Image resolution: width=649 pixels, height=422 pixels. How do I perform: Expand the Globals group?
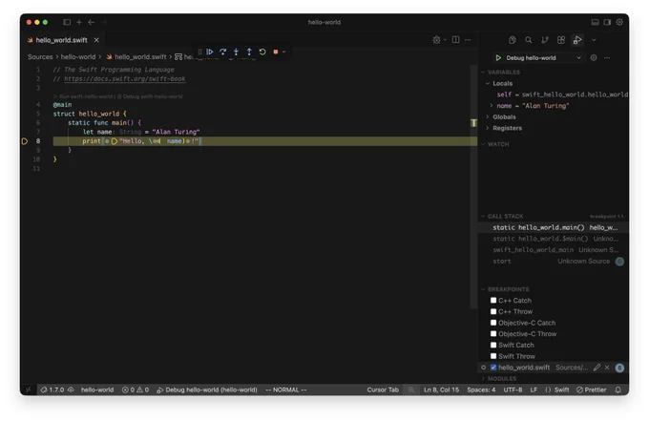(x=488, y=116)
